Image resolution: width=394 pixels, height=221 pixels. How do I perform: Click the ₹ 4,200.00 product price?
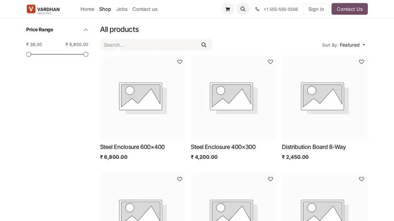pos(204,157)
